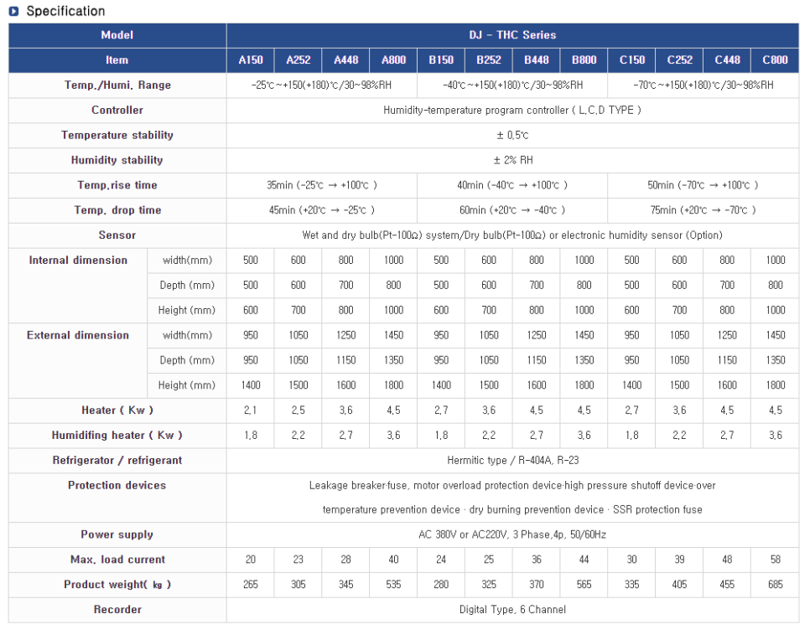Select the Temperature stability row label
810x635 pixels.
(x=117, y=136)
